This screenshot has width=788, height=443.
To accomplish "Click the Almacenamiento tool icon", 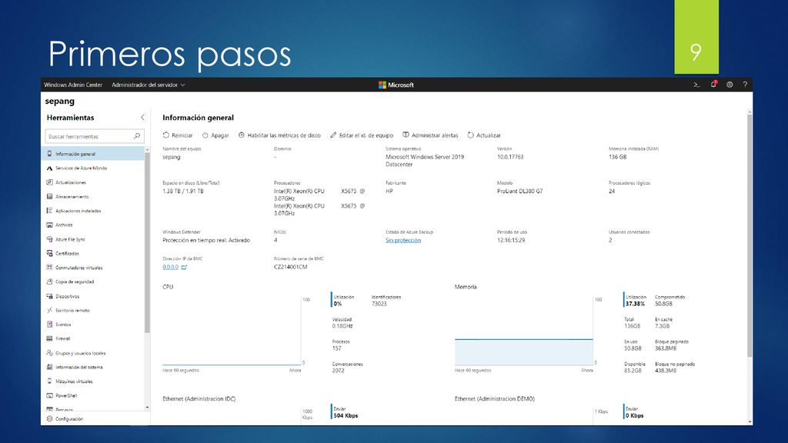I will [x=49, y=196].
